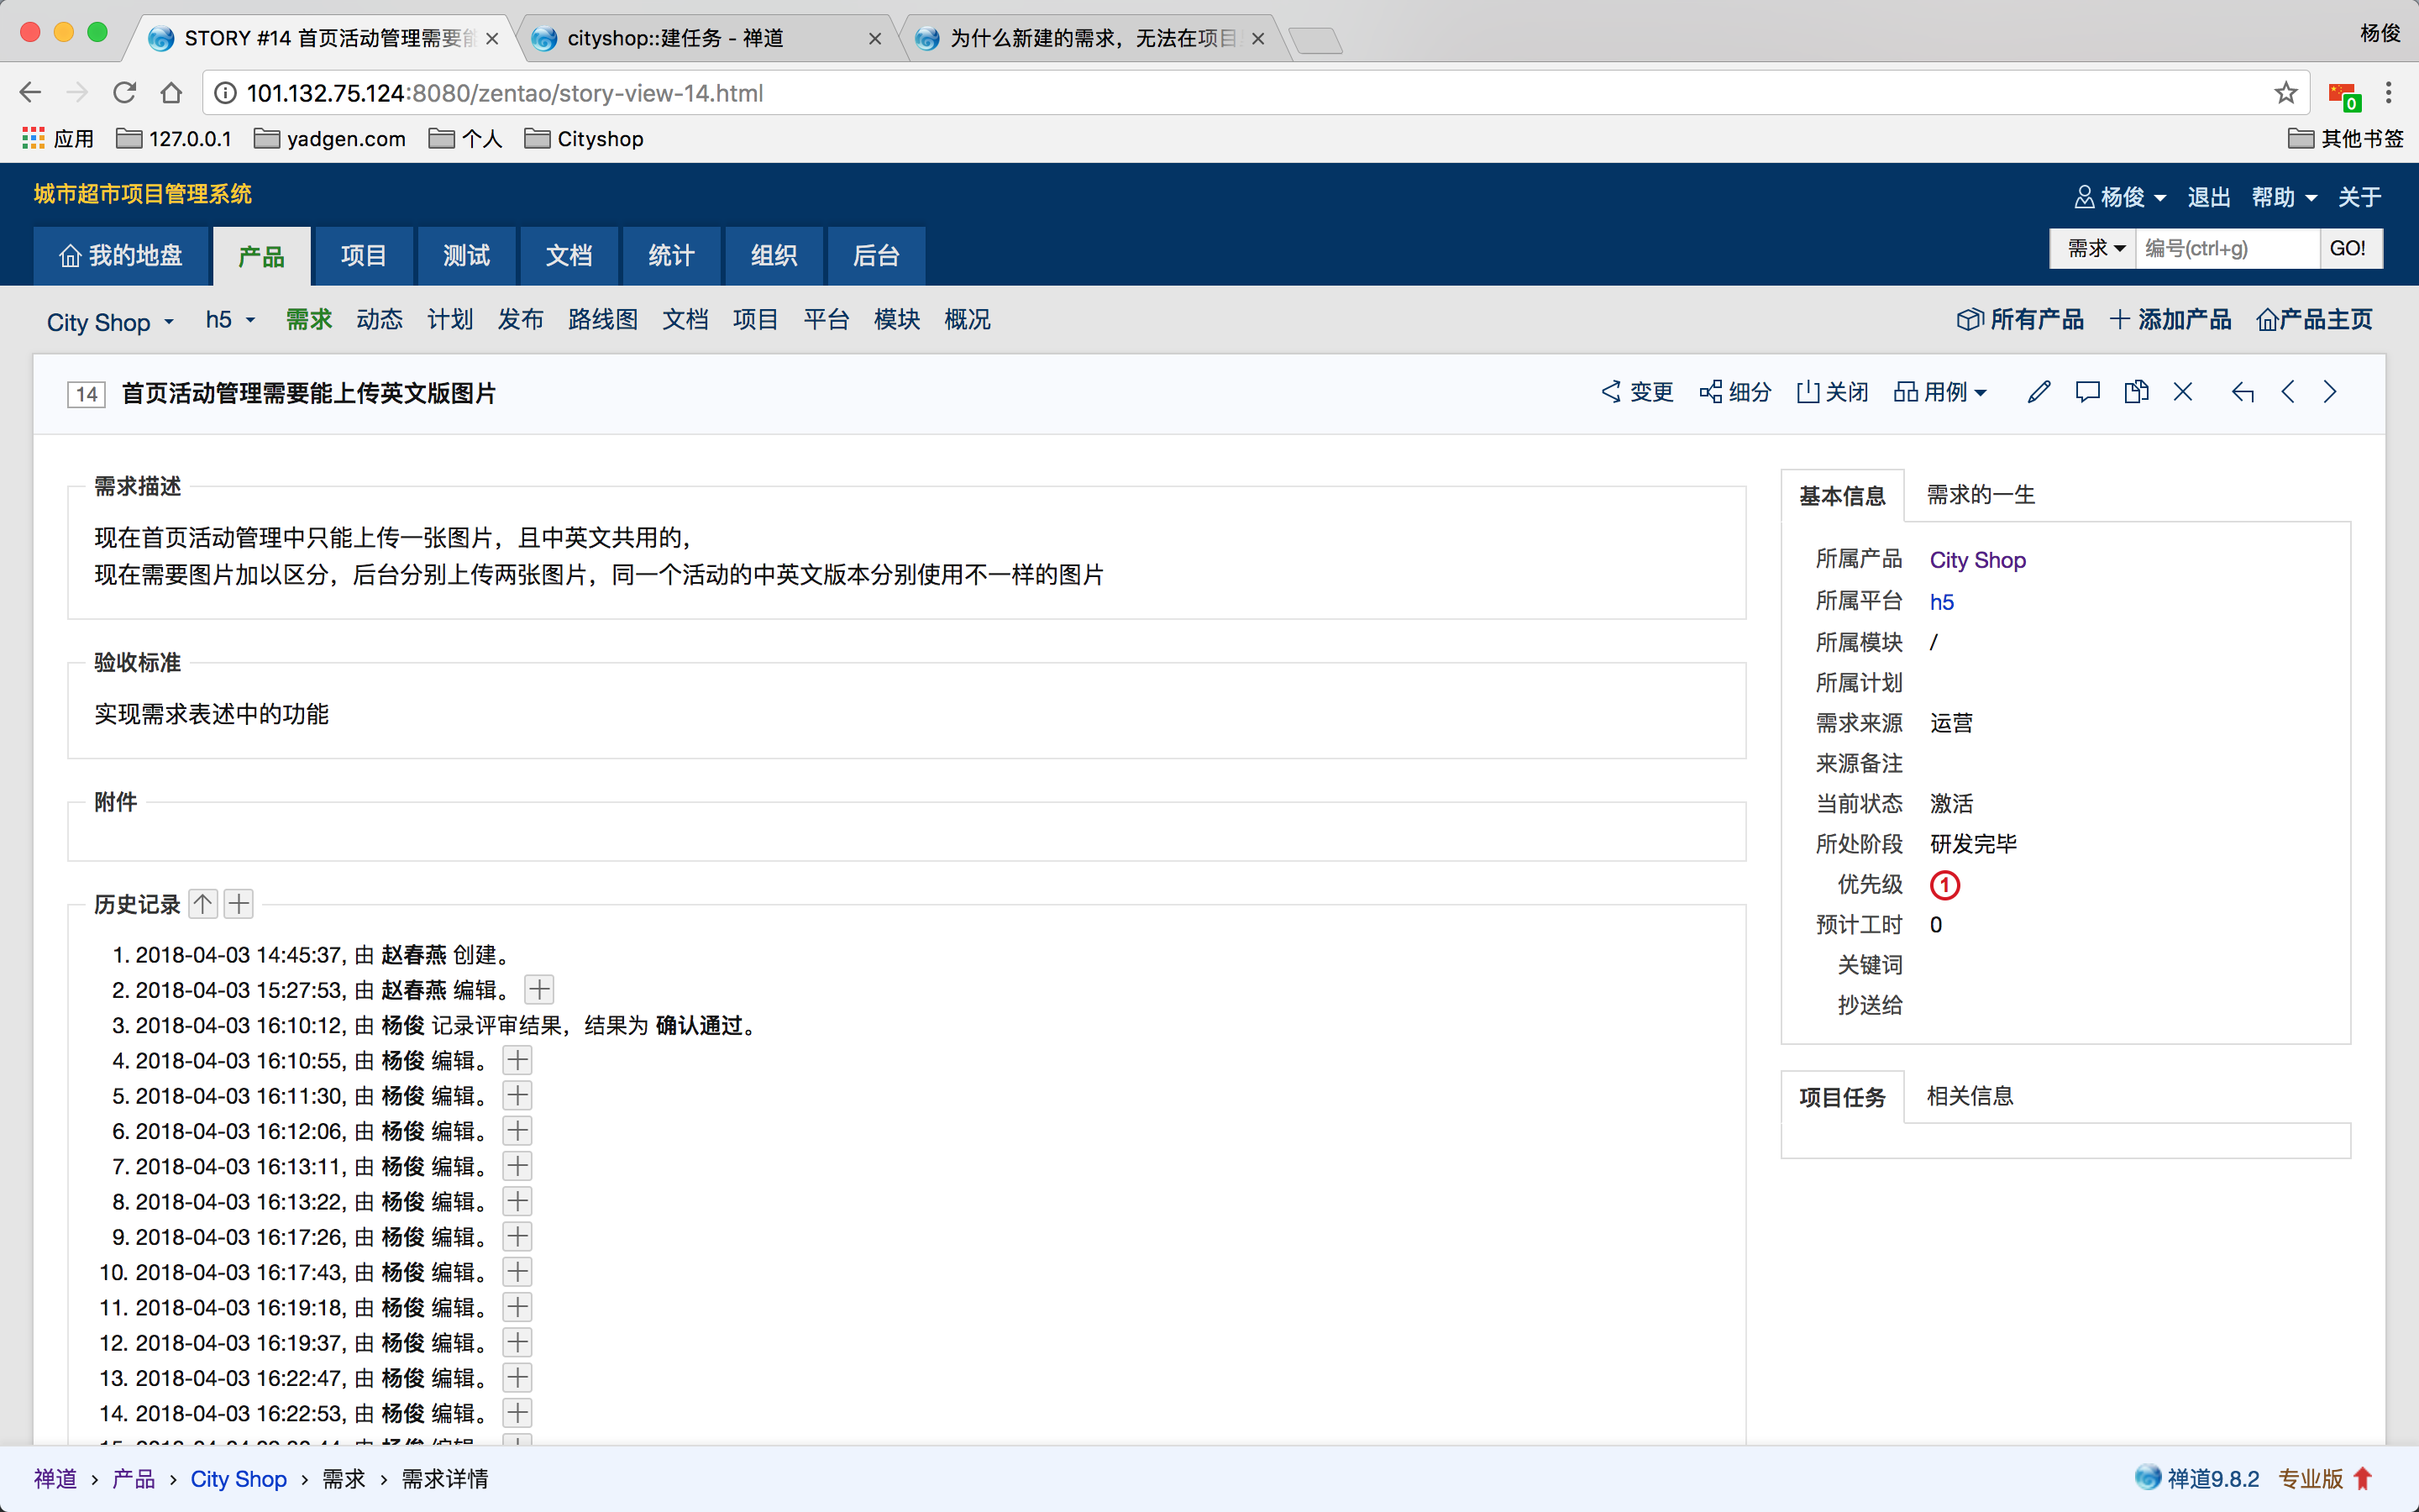The image size is (2419, 1512).
Task: Click the return back arrow icon
Action: click(x=2242, y=392)
